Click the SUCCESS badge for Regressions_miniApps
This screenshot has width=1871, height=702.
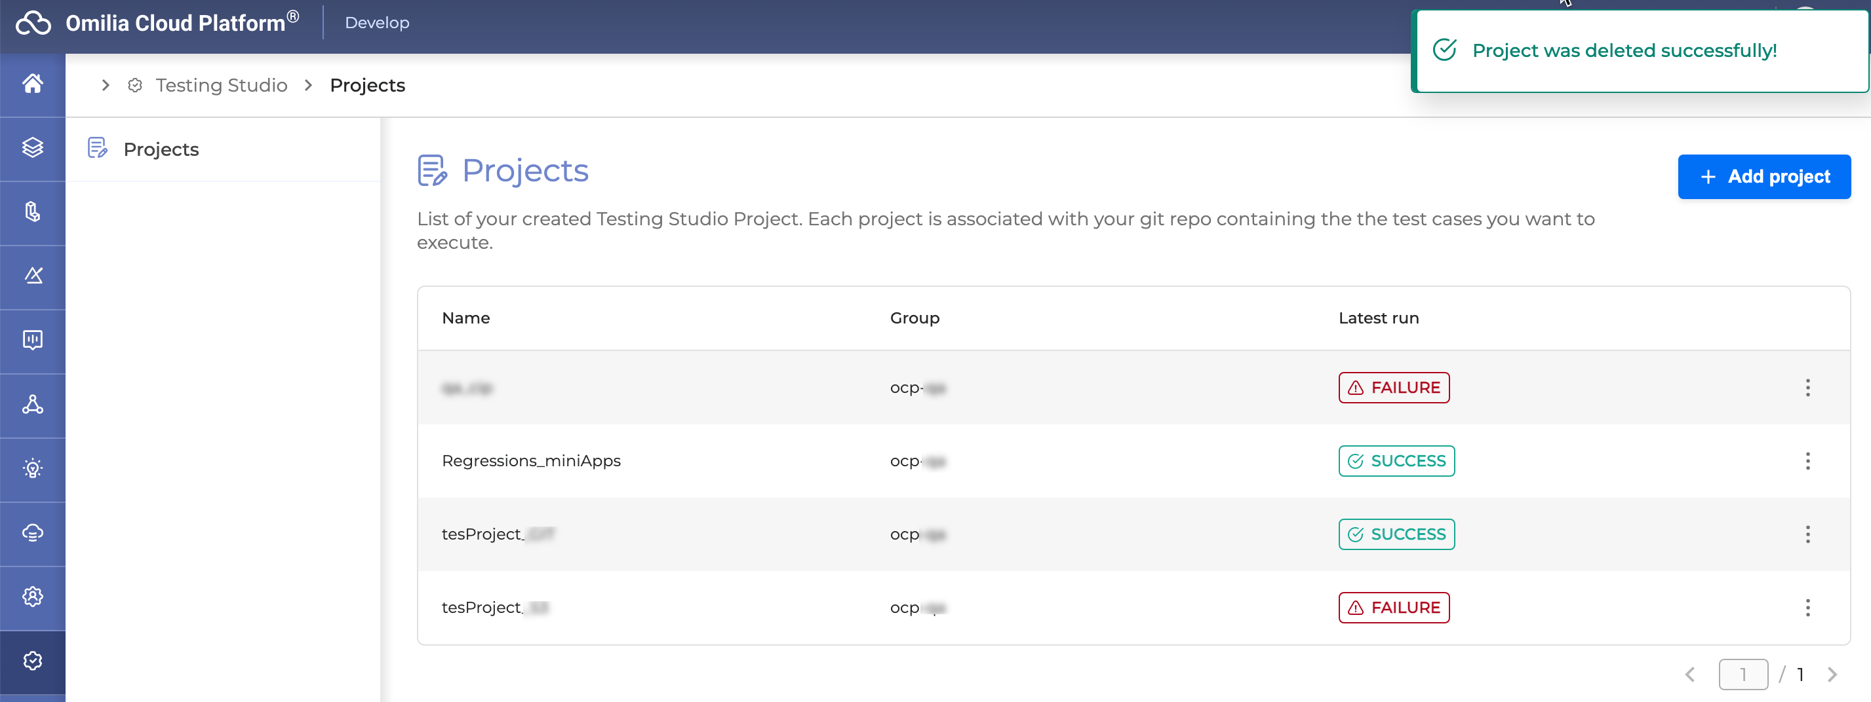point(1396,461)
